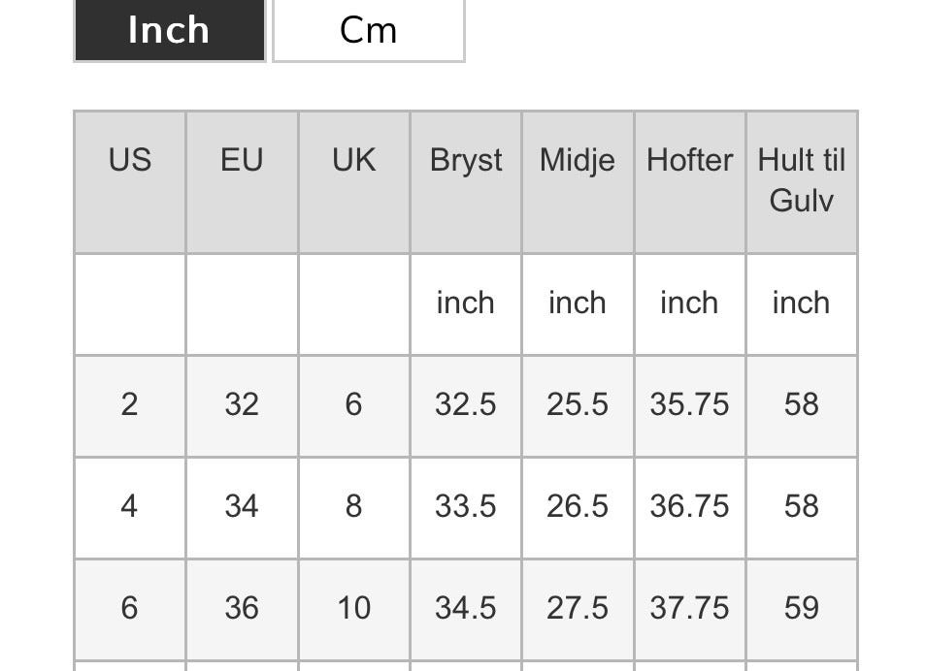
Task: Click the US column header
Action: 129,160
